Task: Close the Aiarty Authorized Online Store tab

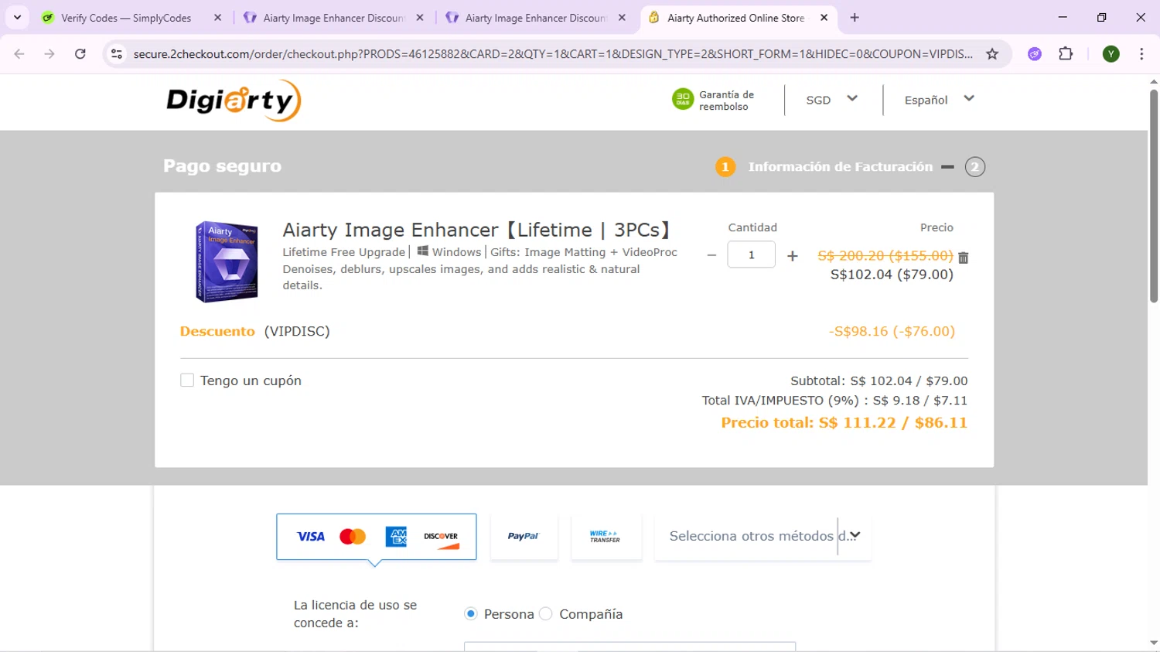Action: pos(824,18)
